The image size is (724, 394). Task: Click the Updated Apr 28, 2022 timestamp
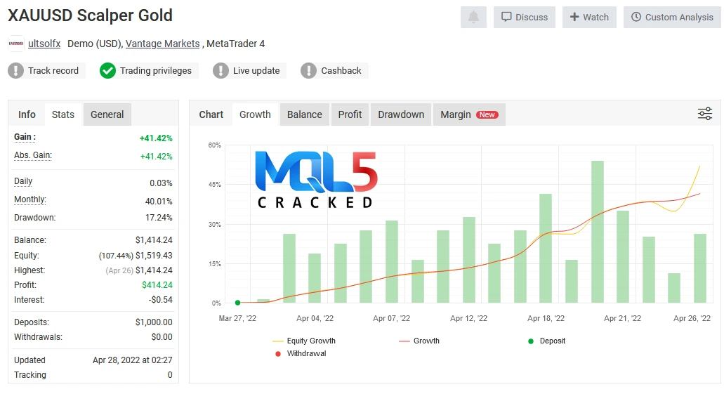133,360
